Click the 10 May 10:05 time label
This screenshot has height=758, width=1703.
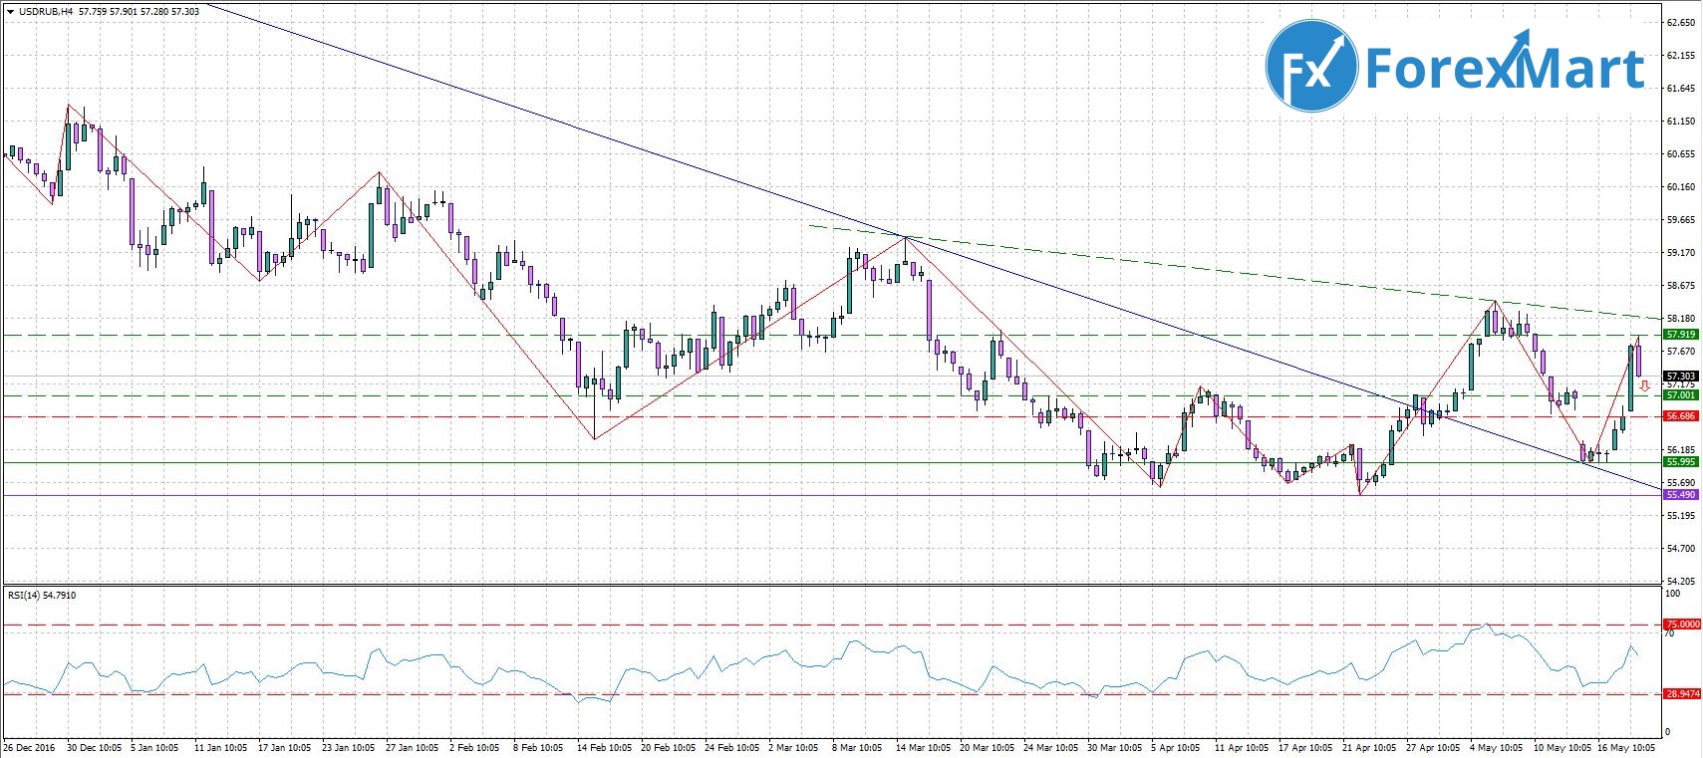(1562, 748)
